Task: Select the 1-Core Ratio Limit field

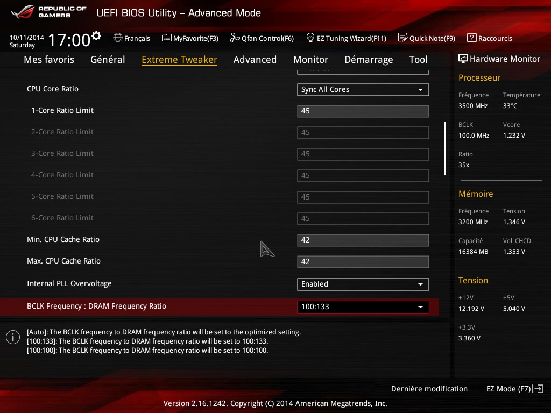Action: 363,111
